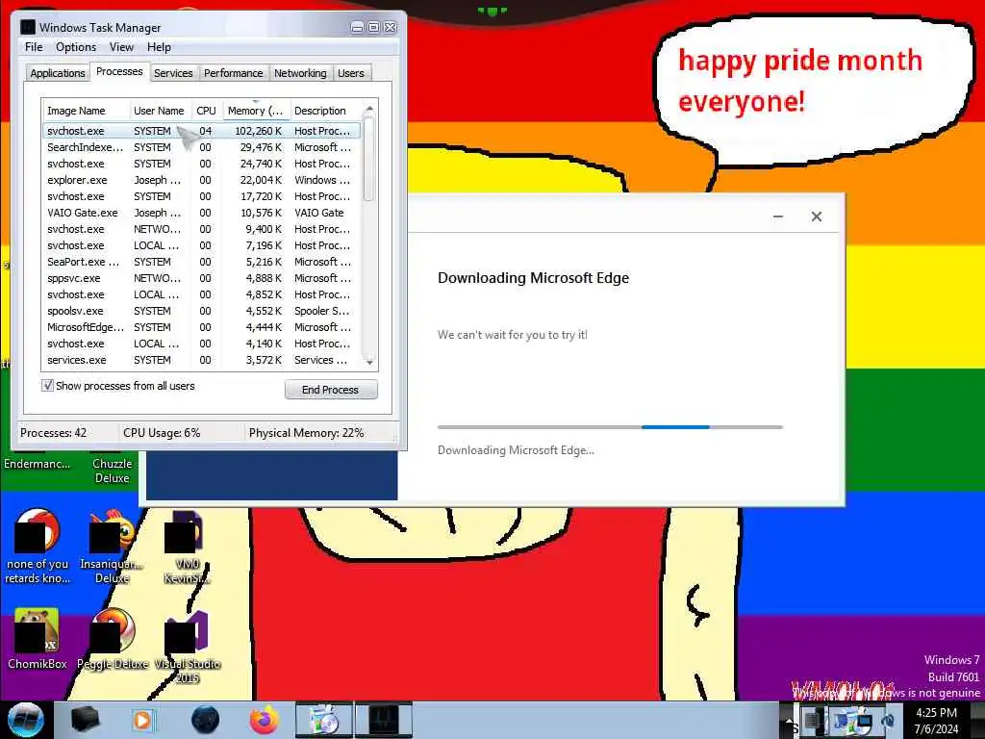
Task: Select the MicrosoftEdge... process row
Action: click(x=201, y=327)
